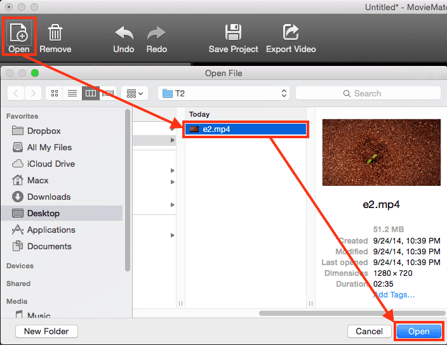
Task: Open the item arrangement dropdown
Action: [x=135, y=93]
